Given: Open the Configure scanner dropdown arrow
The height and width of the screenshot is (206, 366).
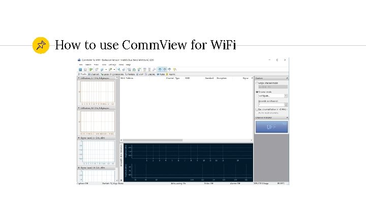Looking at the screenshot, I should tap(286, 96).
